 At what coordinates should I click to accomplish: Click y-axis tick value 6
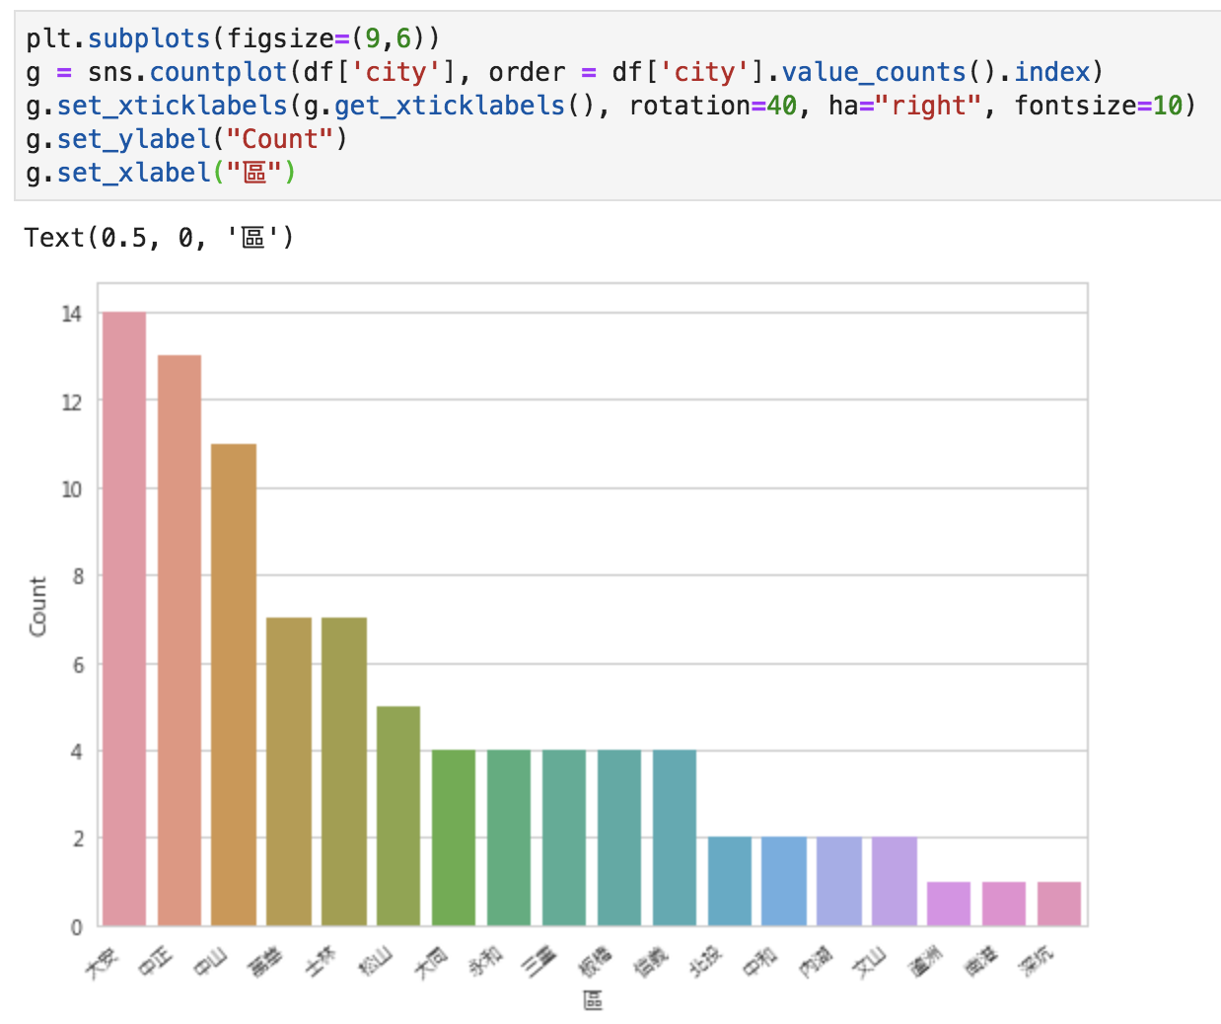click(78, 665)
